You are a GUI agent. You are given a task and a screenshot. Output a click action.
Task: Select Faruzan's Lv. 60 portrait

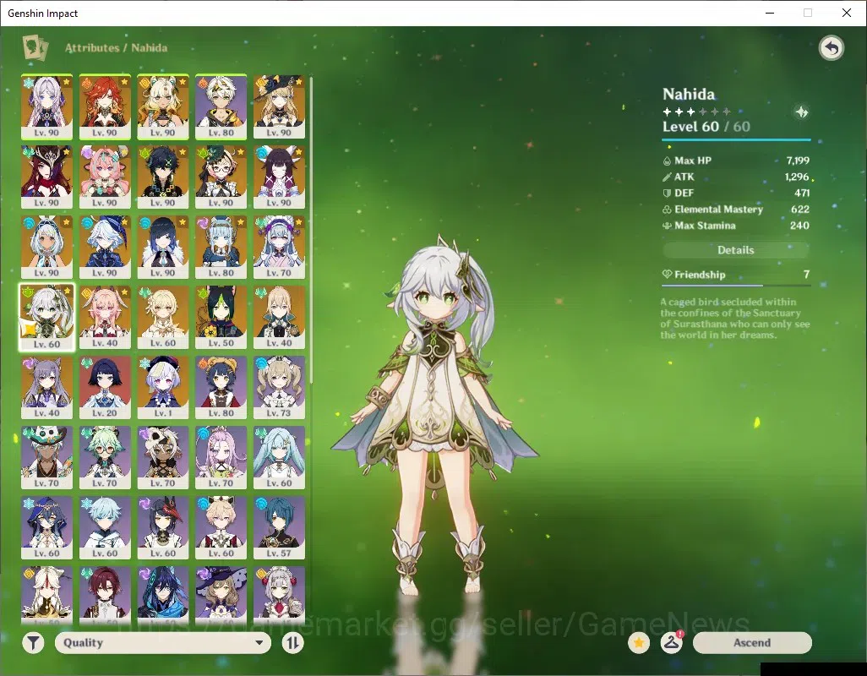point(279,458)
